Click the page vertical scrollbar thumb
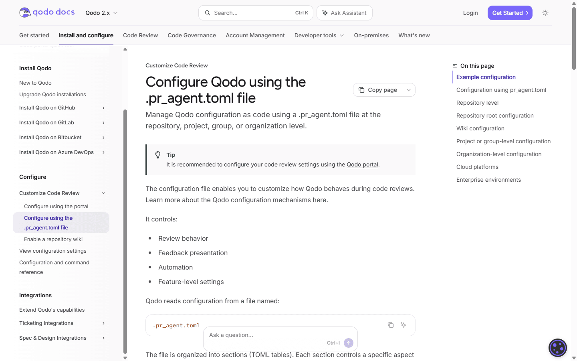The width and height of the screenshot is (577, 361). pos(574,38)
